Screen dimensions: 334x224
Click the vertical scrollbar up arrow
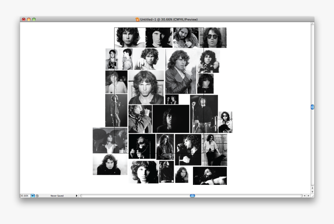point(312,188)
